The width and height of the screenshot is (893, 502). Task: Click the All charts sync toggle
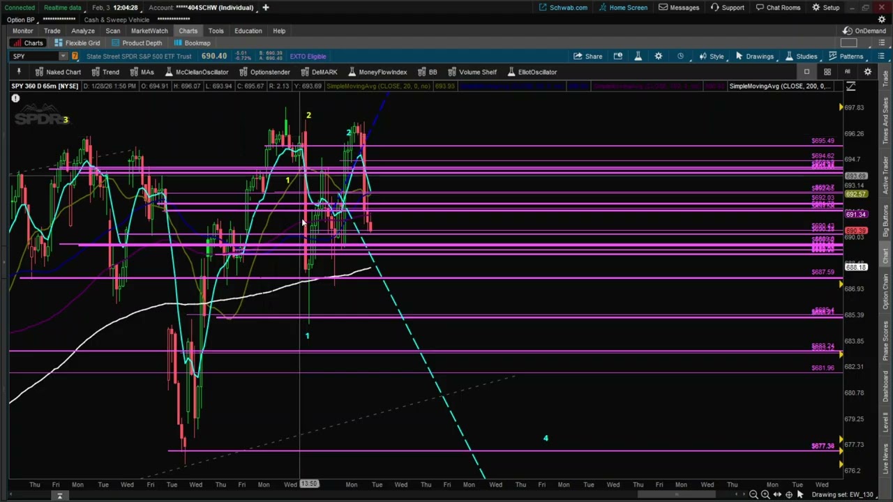pyautogui.click(x=848, y=72)
